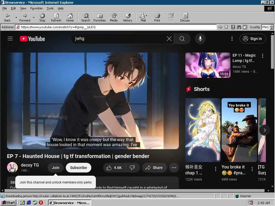
Task: Click the Subscribe button
Action: coord(78,168)
